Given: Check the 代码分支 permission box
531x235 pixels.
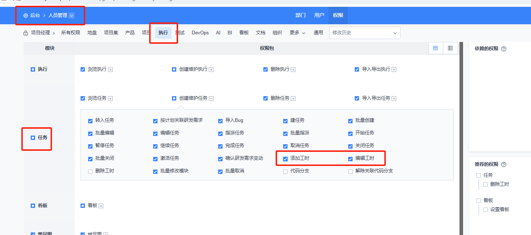Looking at the screenshot, I should pos(285,171).
